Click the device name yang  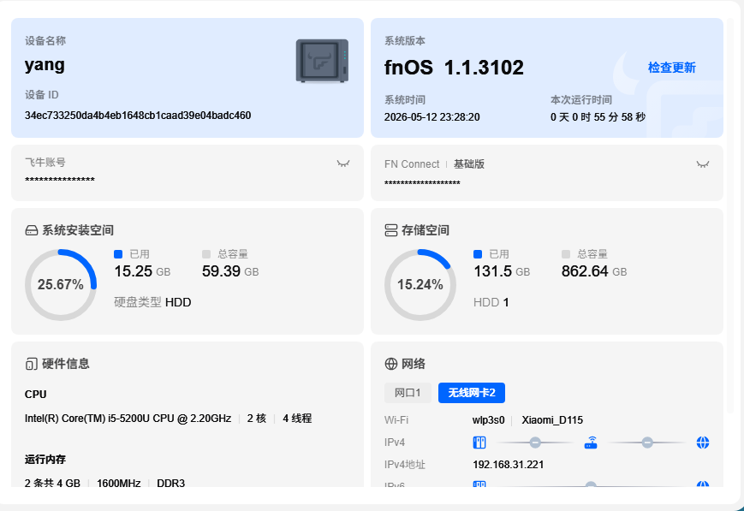coord(45,65)
